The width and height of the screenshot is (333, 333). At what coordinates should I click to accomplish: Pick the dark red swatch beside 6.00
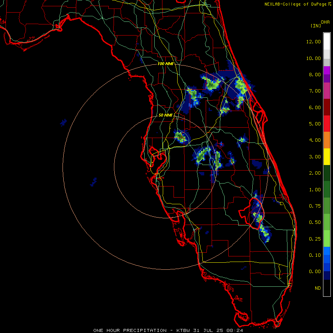327,107
